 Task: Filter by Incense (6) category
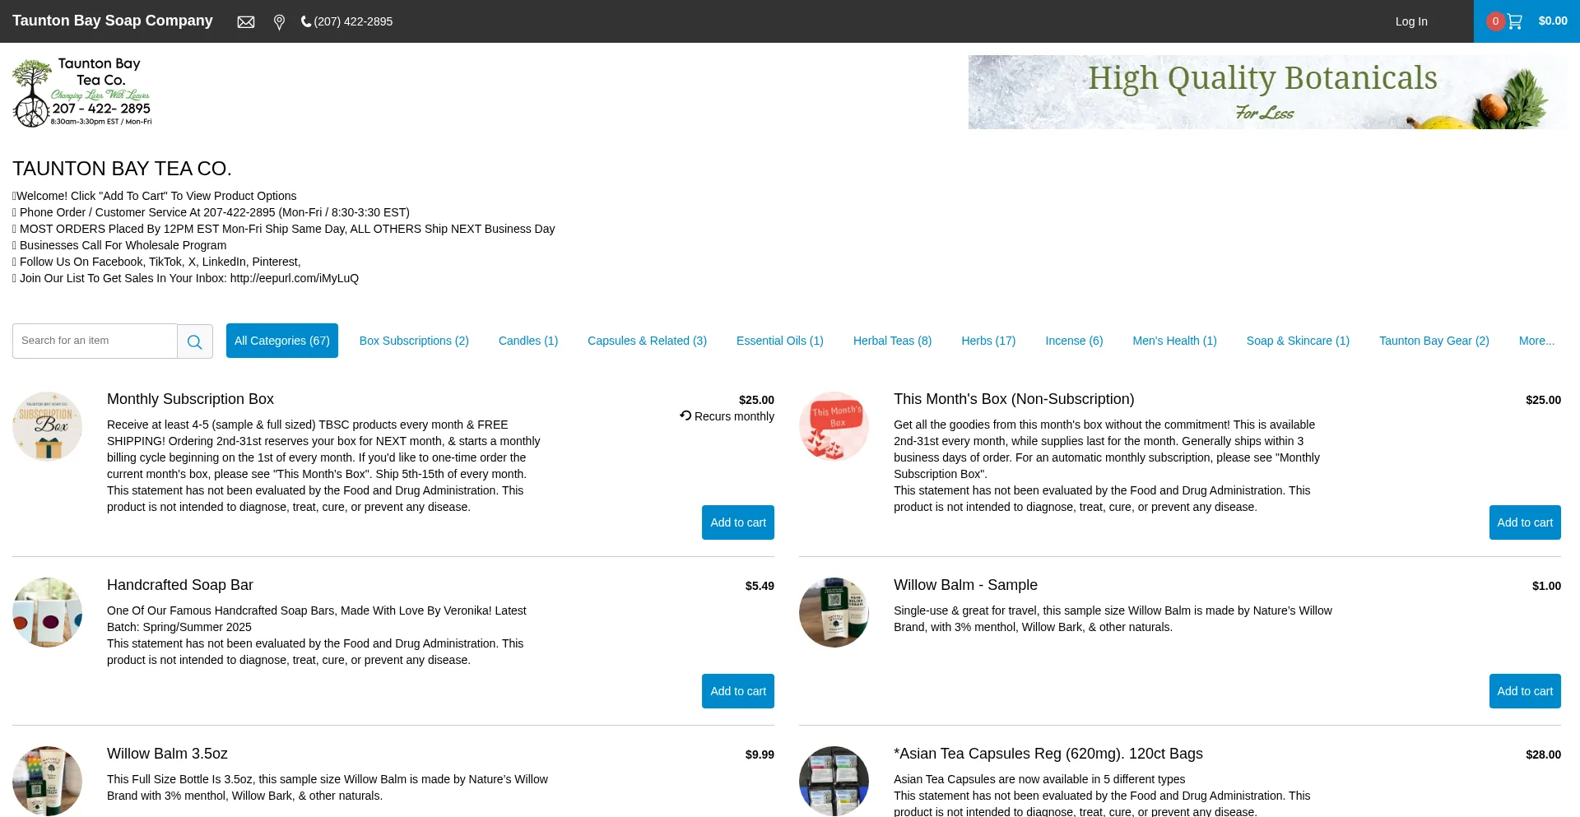1074,341
